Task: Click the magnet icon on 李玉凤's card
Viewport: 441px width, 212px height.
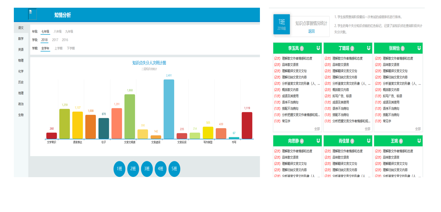Action: (318, 48)
